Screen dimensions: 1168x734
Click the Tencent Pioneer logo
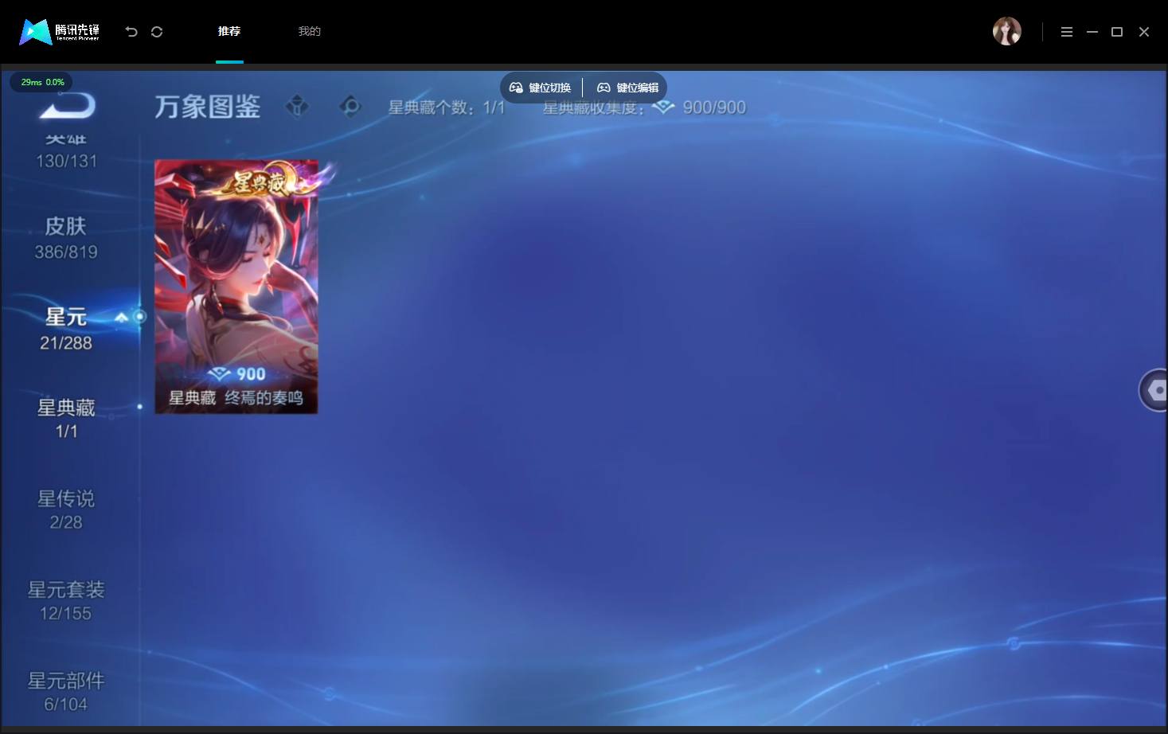coord(60,32)
